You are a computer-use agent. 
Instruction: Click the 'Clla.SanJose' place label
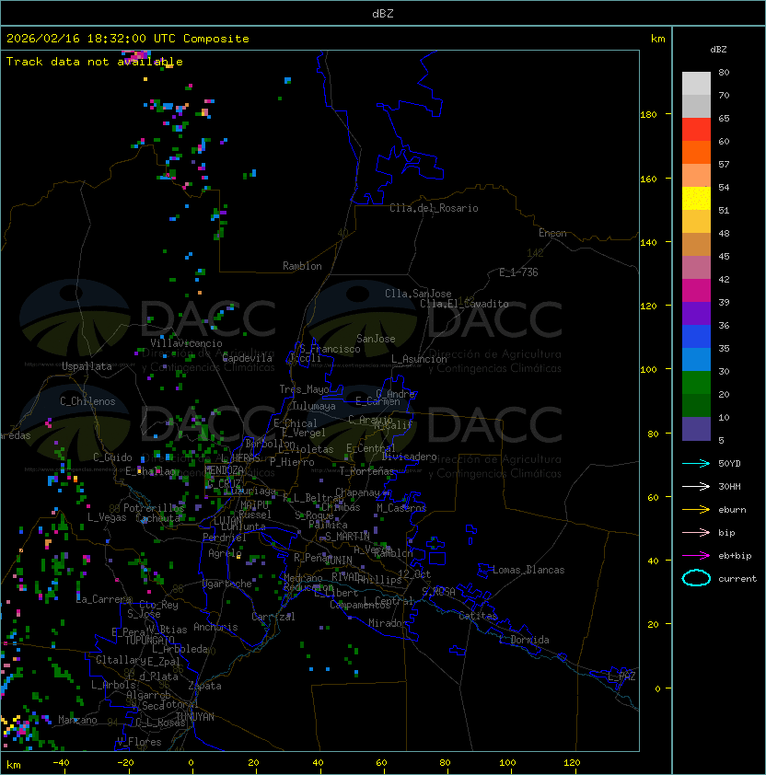(418, 294)
